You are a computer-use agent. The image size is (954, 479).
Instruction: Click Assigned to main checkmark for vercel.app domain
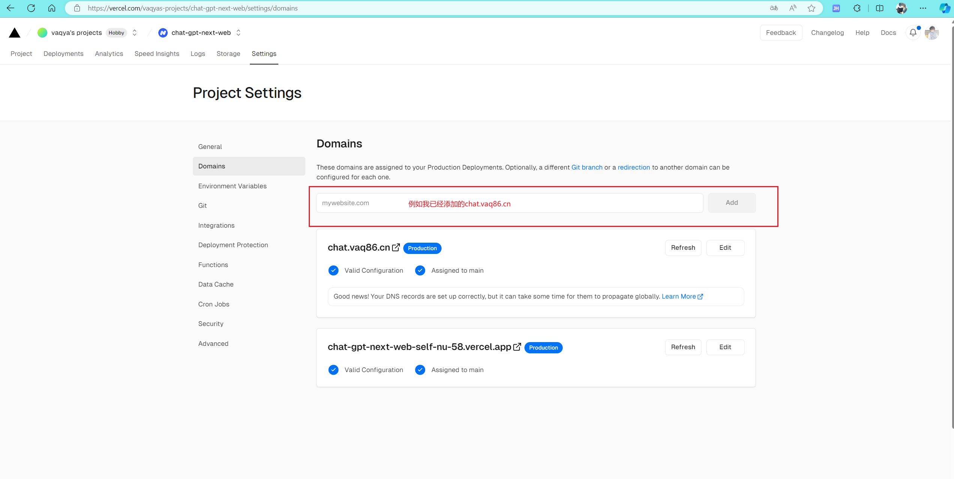click(420, 370)
